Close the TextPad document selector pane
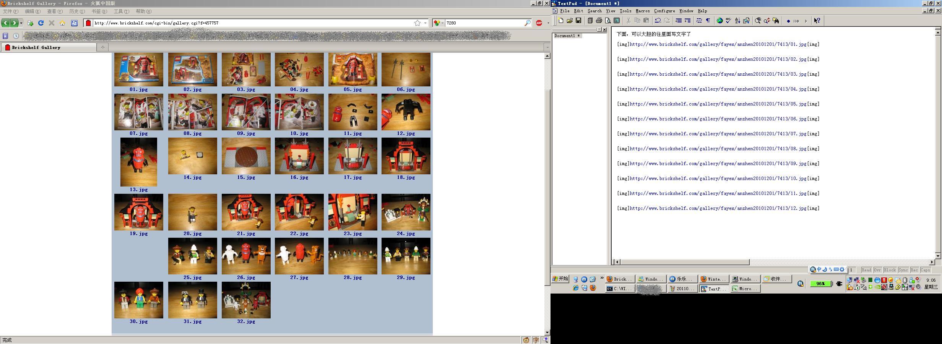The image size is (942, 344). point(604,29)
